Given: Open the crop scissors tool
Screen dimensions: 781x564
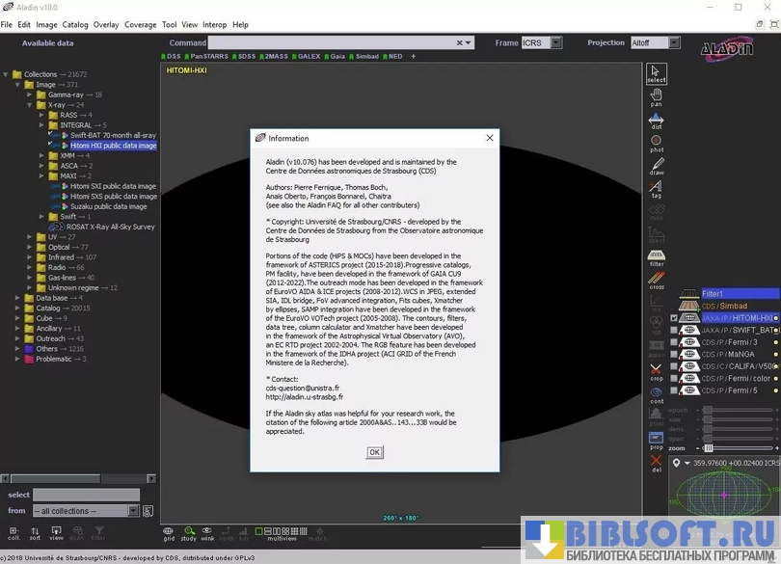Looking at the screenshot, I should (656, 371).
